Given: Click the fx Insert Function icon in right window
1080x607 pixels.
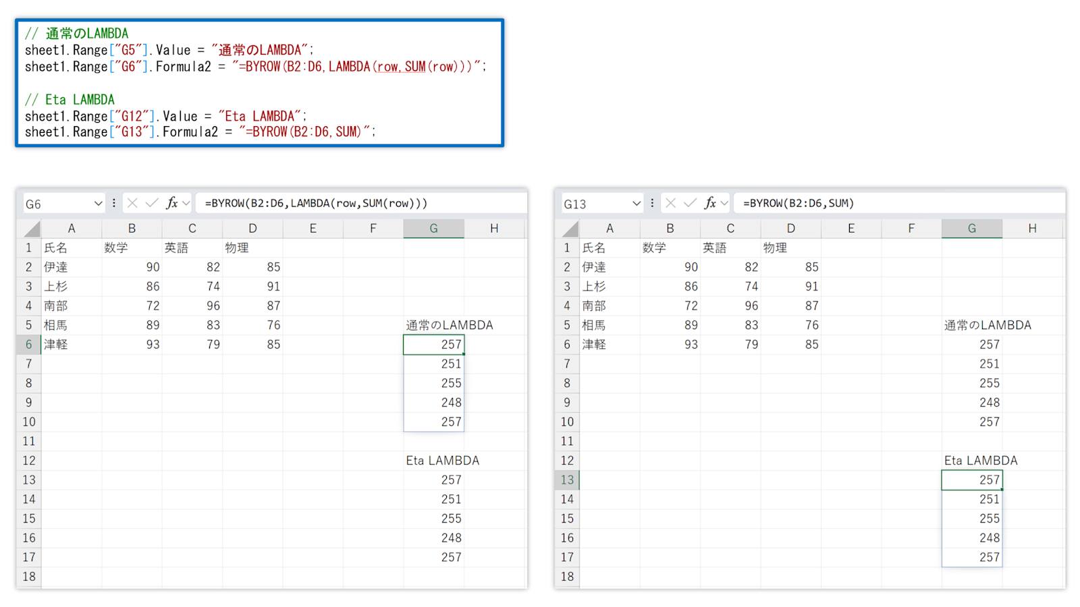Looking at the screenshot, I should coord(710,203).
